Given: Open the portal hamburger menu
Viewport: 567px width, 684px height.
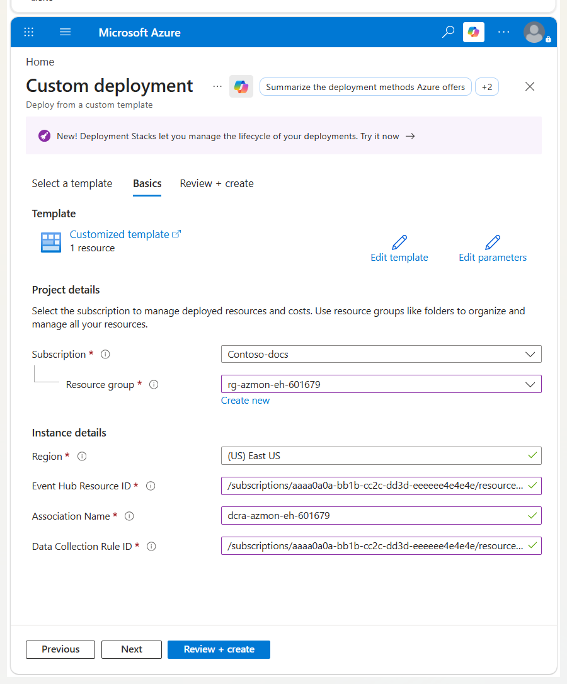Looking at the screenshot, I should [x=65, y=32].
